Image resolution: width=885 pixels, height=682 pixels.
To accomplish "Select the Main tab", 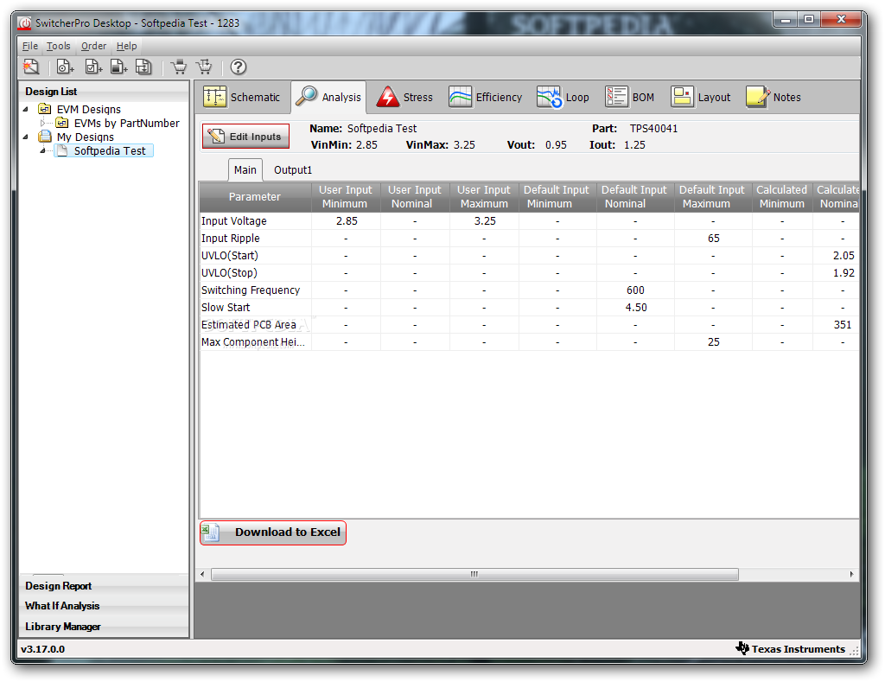I will 245,170.
